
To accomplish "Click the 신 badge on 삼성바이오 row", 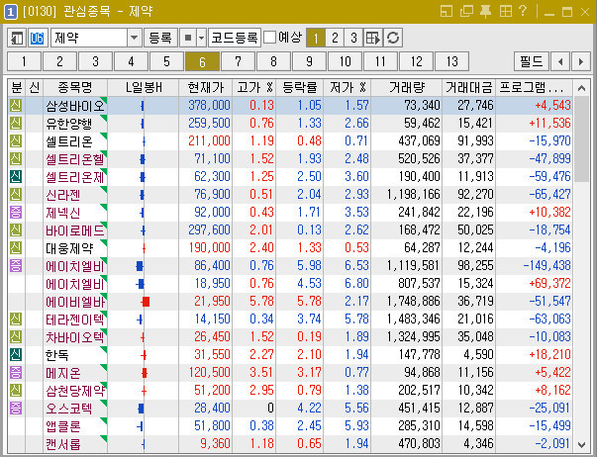I will coord(16,106).
